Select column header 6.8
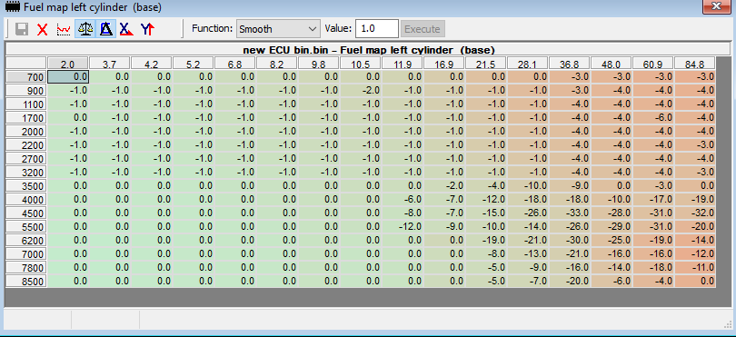The image size is (736, 337). (235, 64)
